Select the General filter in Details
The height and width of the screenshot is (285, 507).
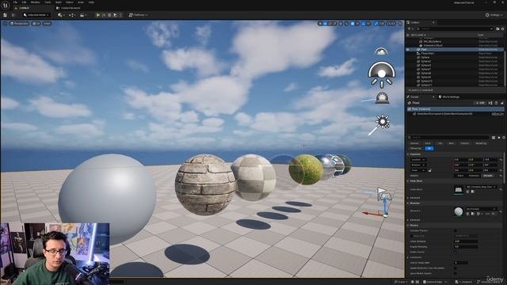coord(414,143)
